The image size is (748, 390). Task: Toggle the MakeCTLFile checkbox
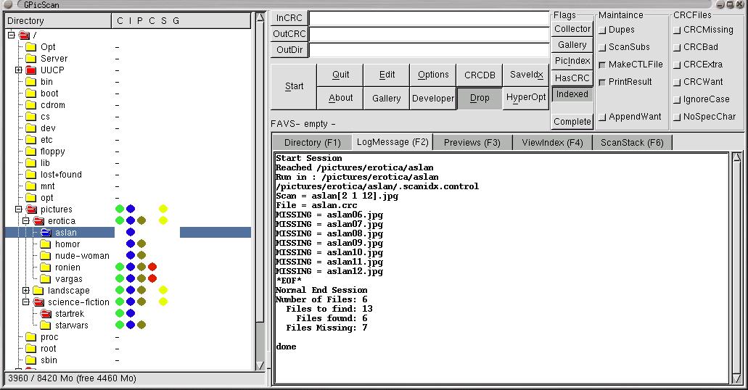click(x=602, y=65)
